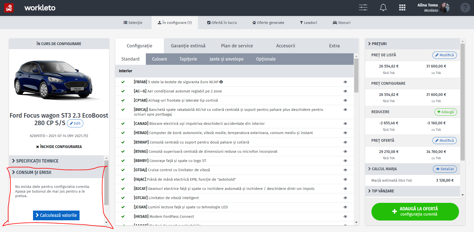Switch to Accesorii tab
Screen dimensions: 474x232
tap(286, 46)
